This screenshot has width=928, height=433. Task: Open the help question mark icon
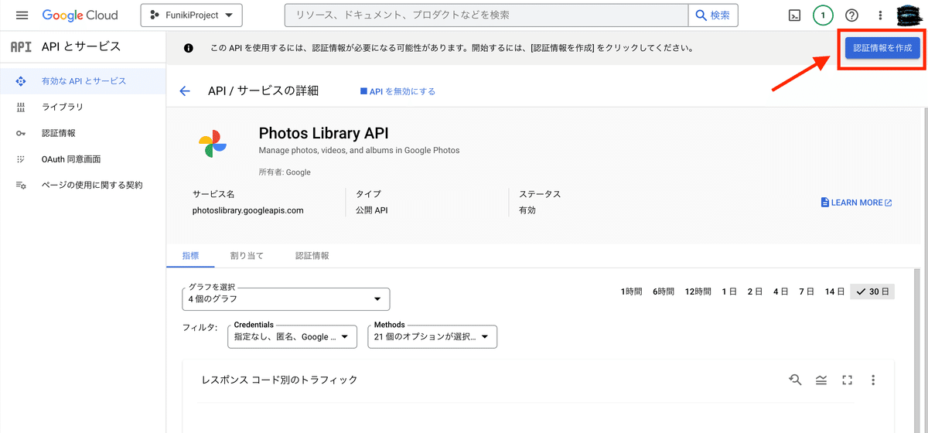coord(851,15)
